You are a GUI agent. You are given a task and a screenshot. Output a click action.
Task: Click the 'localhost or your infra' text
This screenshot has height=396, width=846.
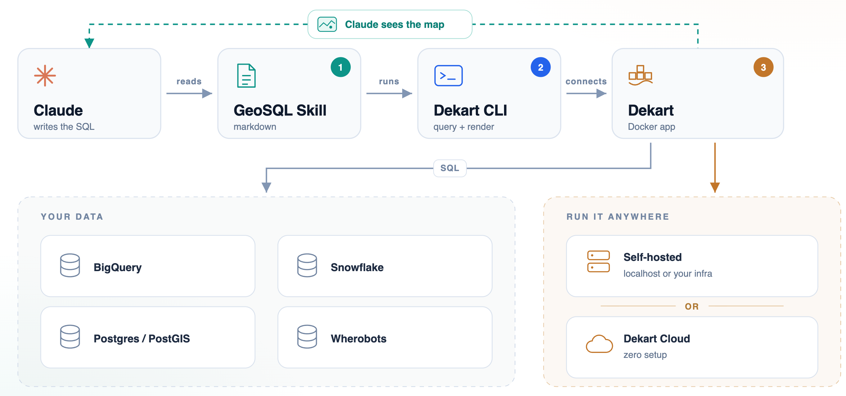pyautogui.click(x=668, y=274)
